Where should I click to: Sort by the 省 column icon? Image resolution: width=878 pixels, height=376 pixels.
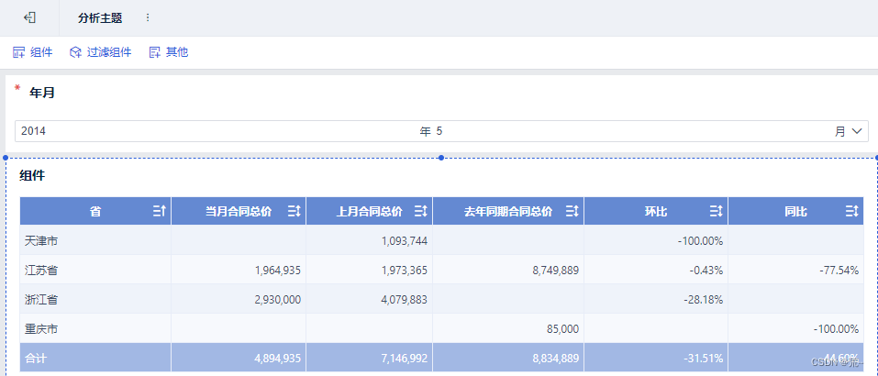pos(160,211)
